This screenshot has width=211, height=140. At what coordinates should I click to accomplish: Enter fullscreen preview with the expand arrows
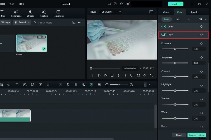coord(151,75)
